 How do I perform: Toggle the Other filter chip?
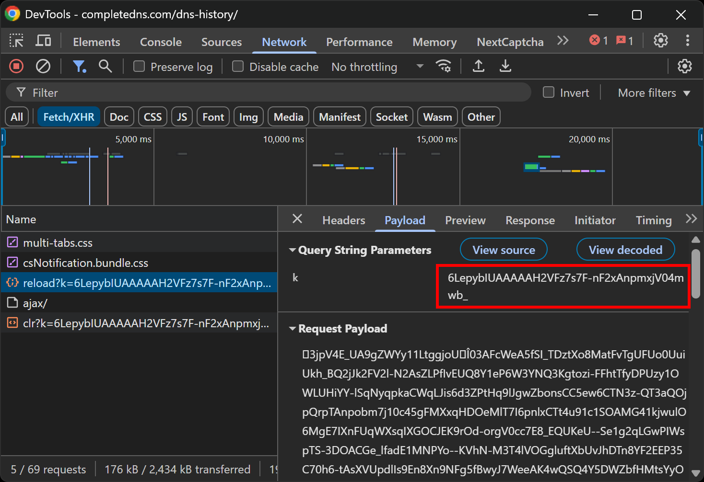click(x=481, y=117)
